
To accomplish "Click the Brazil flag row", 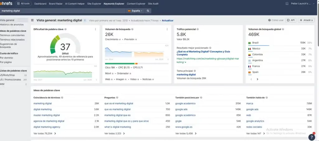I will 280,43.
